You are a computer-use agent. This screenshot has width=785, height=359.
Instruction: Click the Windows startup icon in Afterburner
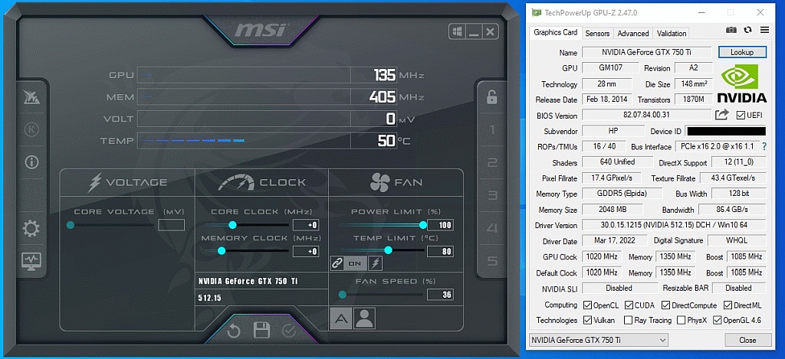[457, 32]
